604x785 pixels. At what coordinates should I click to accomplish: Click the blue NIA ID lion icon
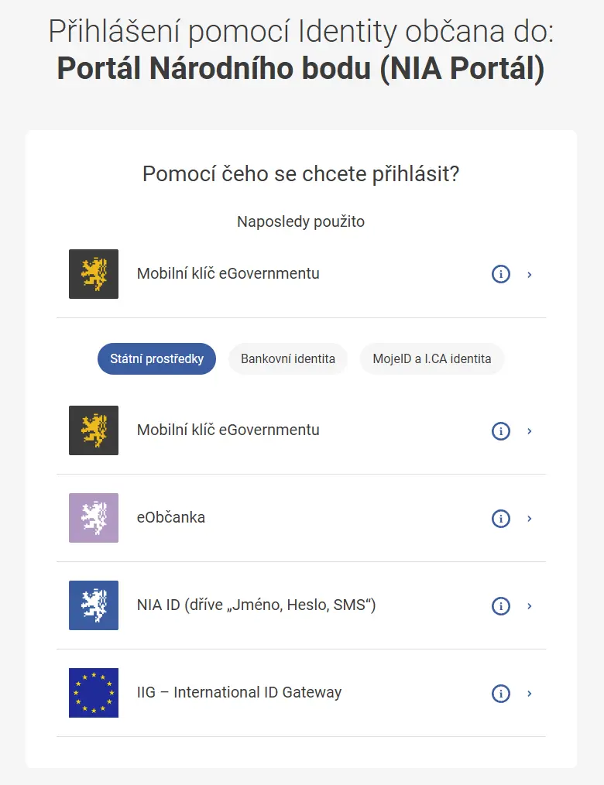[93, 605]
